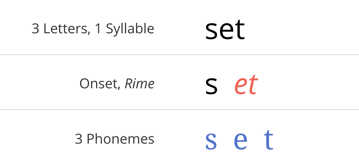
Task: Click the blue phoneme "e"
Action: [x=240, y=141]
